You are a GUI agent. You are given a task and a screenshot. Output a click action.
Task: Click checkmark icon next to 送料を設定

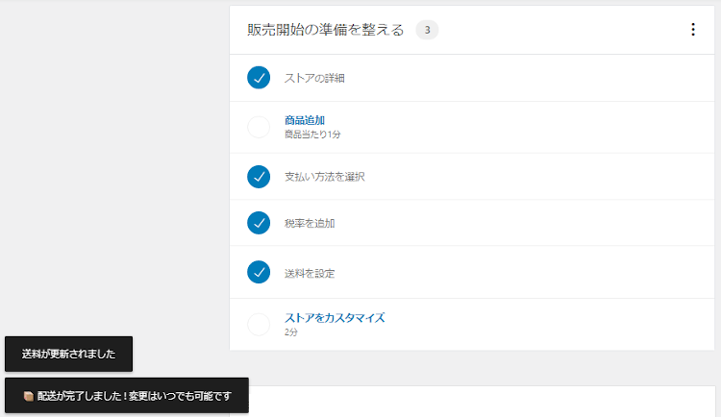pos(259,272)
